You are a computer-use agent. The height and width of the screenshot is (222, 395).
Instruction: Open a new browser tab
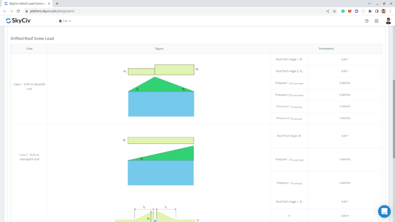[x=57, y=3]
